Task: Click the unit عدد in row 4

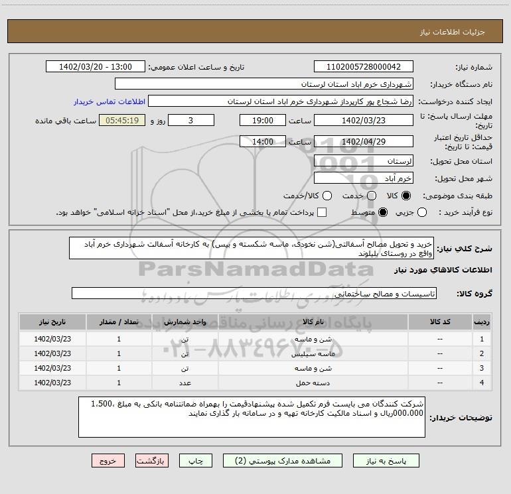Action: (184, 383)
